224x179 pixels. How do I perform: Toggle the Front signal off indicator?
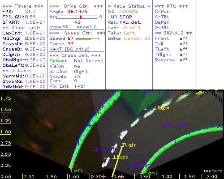(x=184, y=38)
